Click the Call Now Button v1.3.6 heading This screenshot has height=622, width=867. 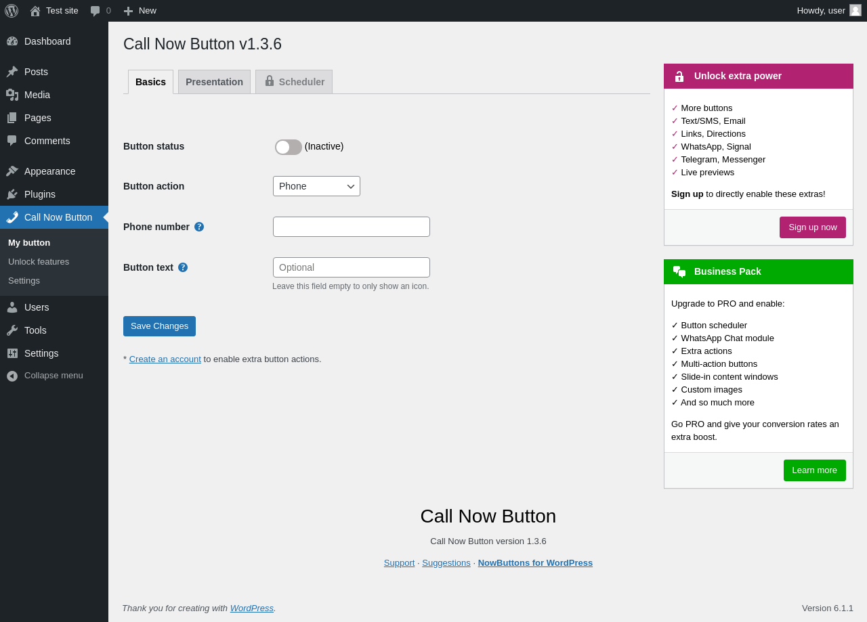[203, 44]
